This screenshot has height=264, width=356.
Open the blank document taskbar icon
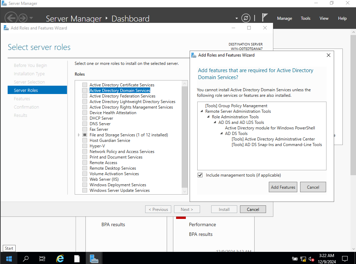point(77,258)
